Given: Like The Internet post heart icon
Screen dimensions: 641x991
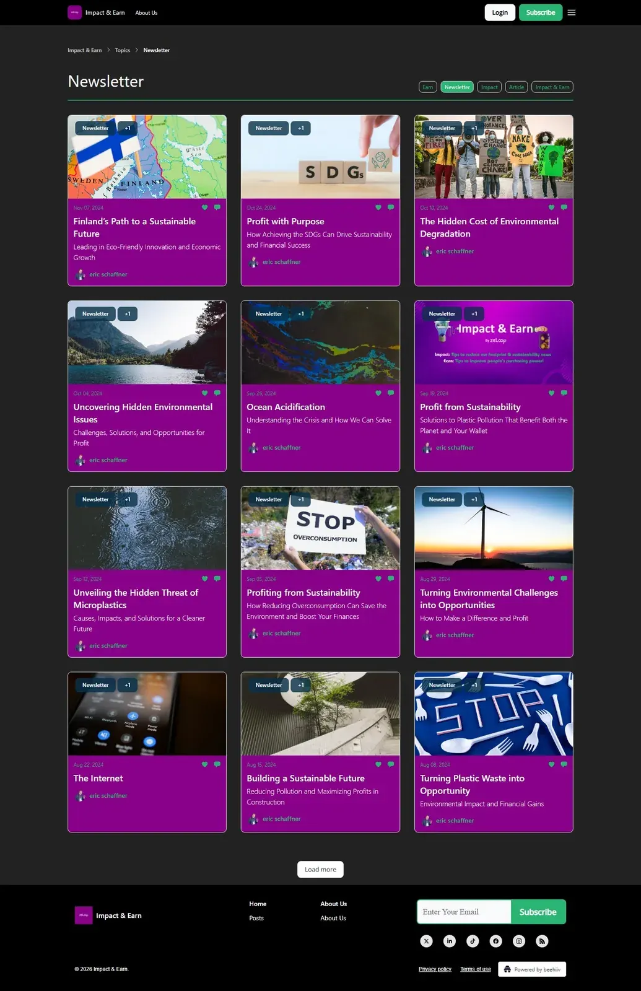Looking at the screenshot, I should [205, 764].
